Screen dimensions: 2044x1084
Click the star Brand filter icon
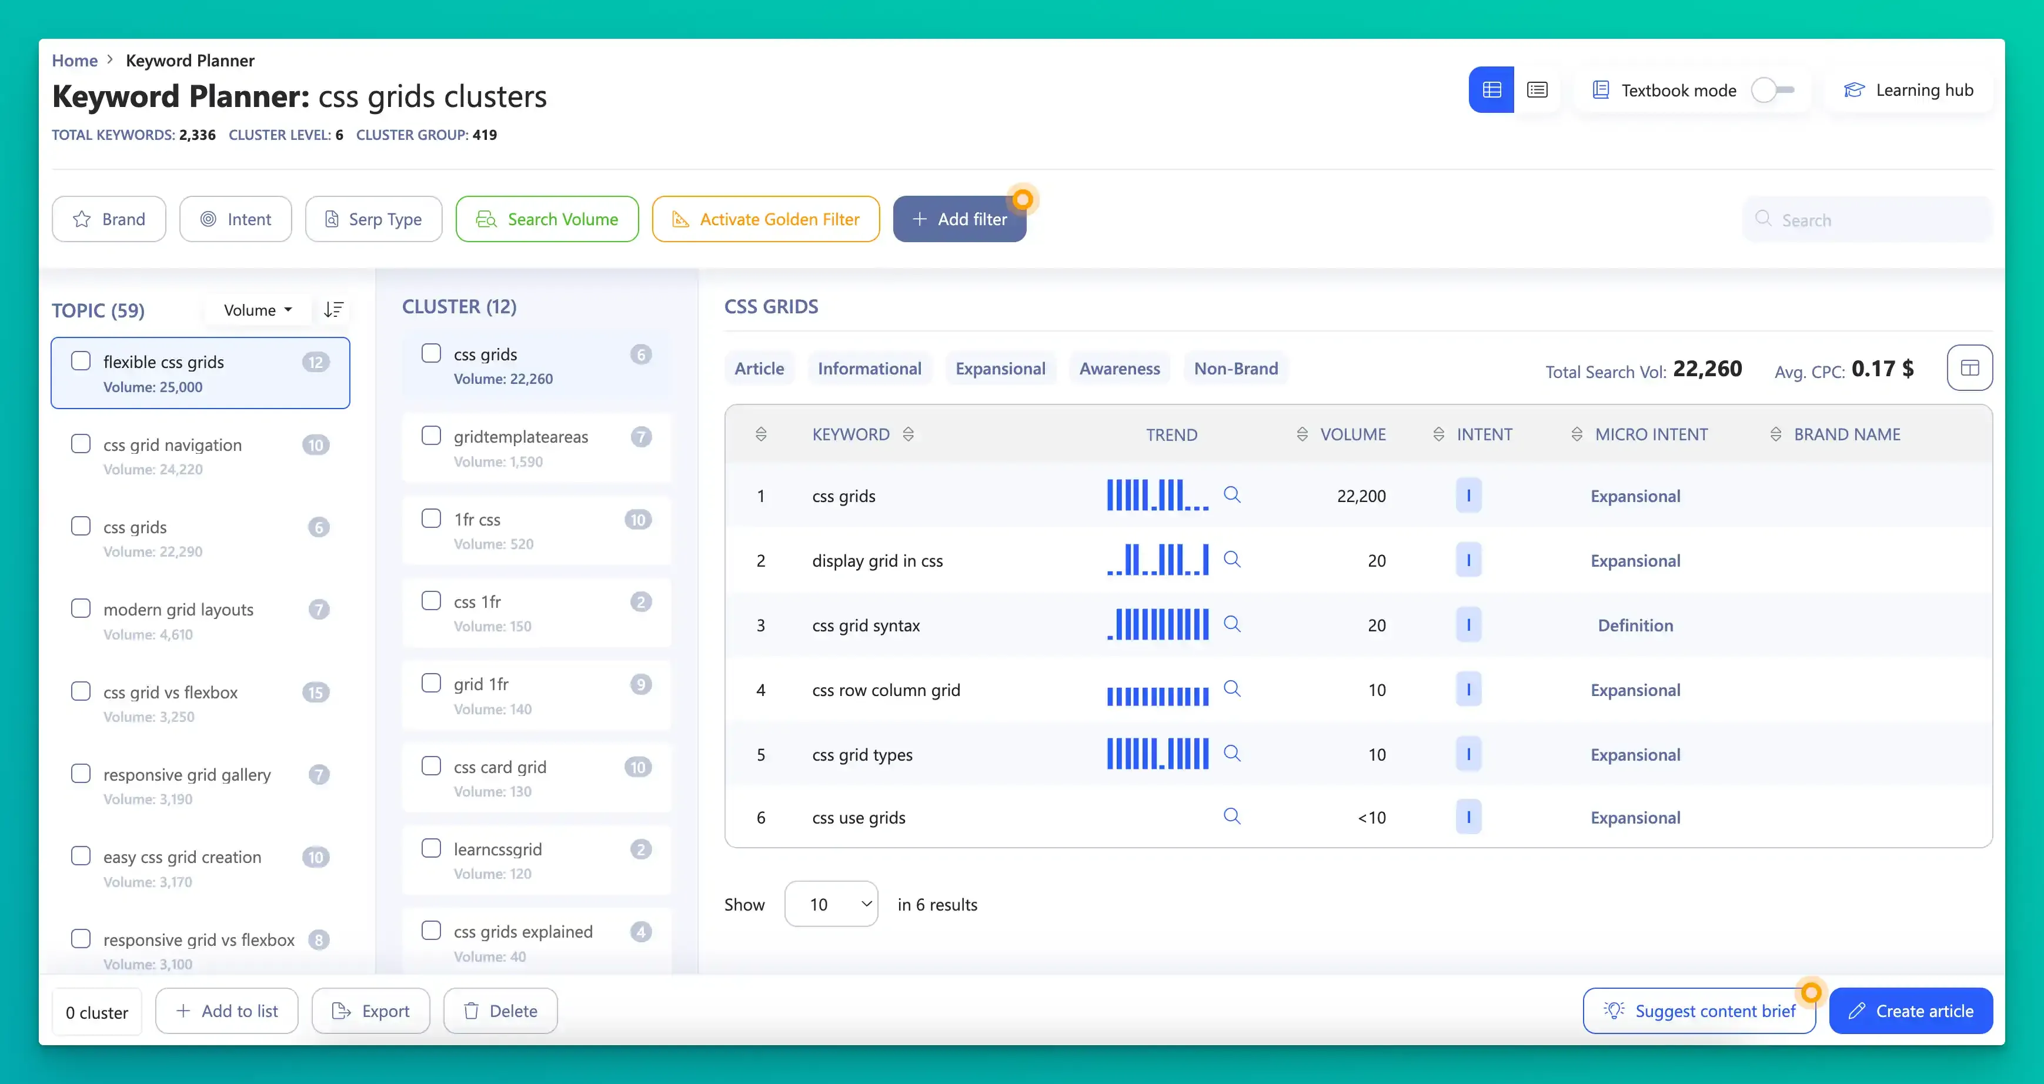(82, 219)
